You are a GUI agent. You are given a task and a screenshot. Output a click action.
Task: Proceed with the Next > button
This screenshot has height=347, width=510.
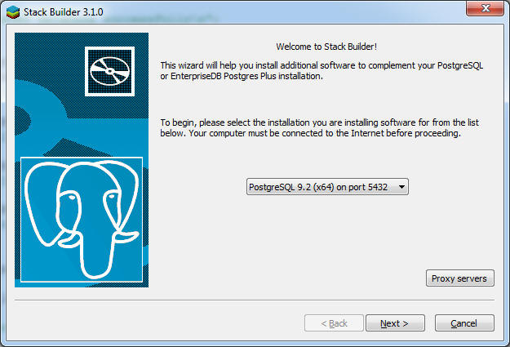[x=395, y=323]
